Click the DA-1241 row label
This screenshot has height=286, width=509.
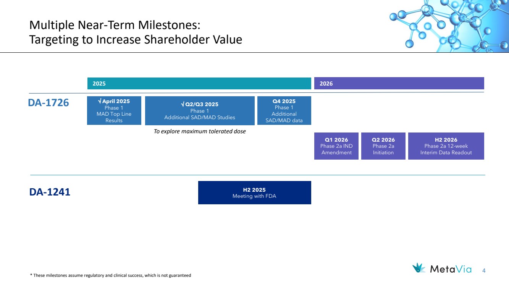point(50,192)
